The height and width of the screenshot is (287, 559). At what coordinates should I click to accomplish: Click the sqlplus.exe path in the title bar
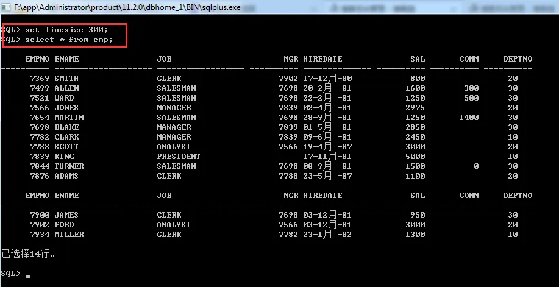click(x=127, y=7)
